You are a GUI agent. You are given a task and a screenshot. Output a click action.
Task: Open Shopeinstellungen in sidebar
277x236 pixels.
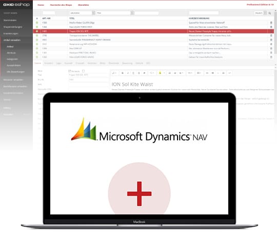click(13, 27)
